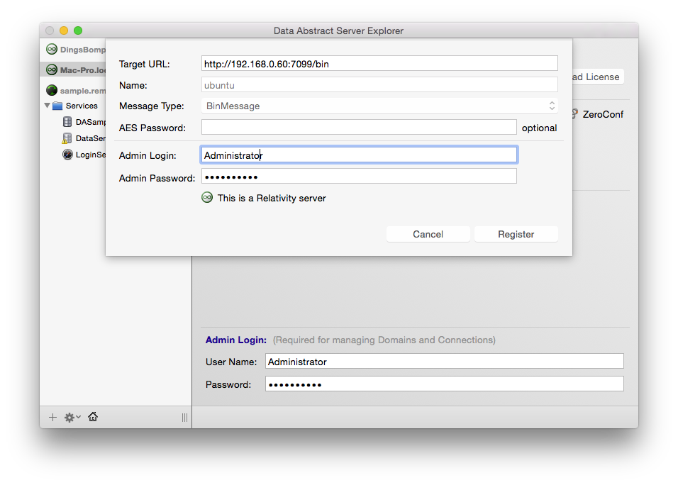Select the DASamp service database icon
Viewport: 678px width, 485px height.
click(x=67, y=122)
